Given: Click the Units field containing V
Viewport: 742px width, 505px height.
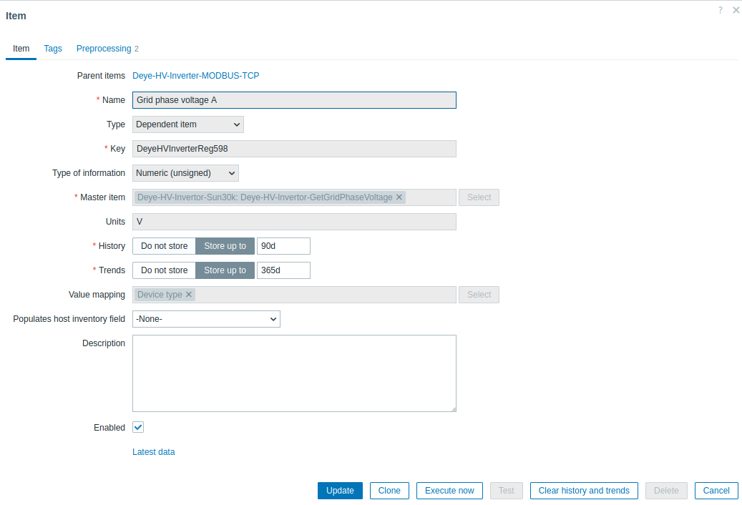Looking at the screenshot, I should 294,222.
